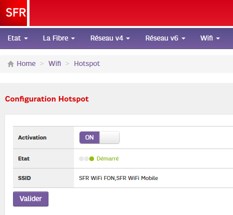Click the green status indicator dots
Screen dimensions: 233x215
point(86,158)
